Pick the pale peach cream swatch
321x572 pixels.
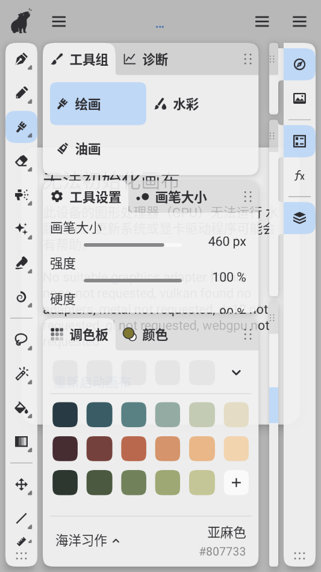click(x=236, y=449)
